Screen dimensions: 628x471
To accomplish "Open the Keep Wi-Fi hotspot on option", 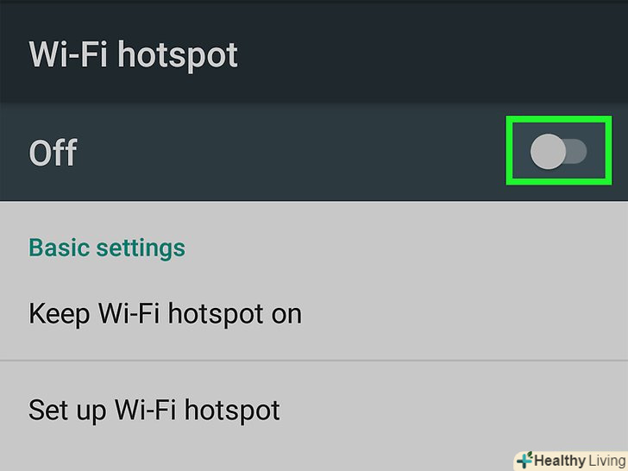I will [314, 313].
